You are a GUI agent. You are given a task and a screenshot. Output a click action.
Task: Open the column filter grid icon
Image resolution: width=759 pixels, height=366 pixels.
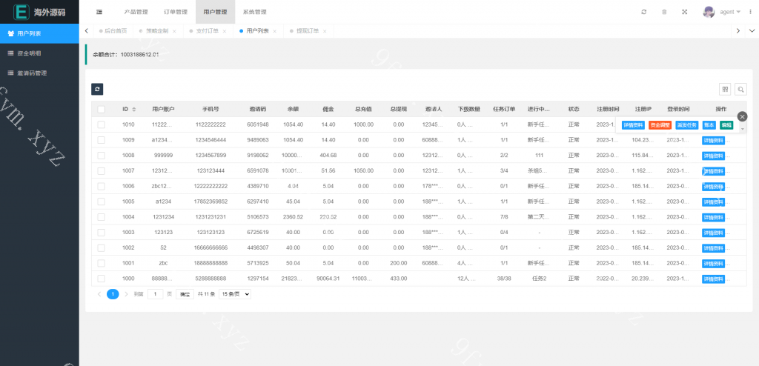point(725,89)
